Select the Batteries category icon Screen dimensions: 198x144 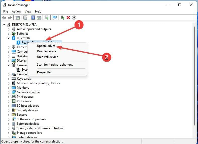pyautogui.click(x=14, y=34)
